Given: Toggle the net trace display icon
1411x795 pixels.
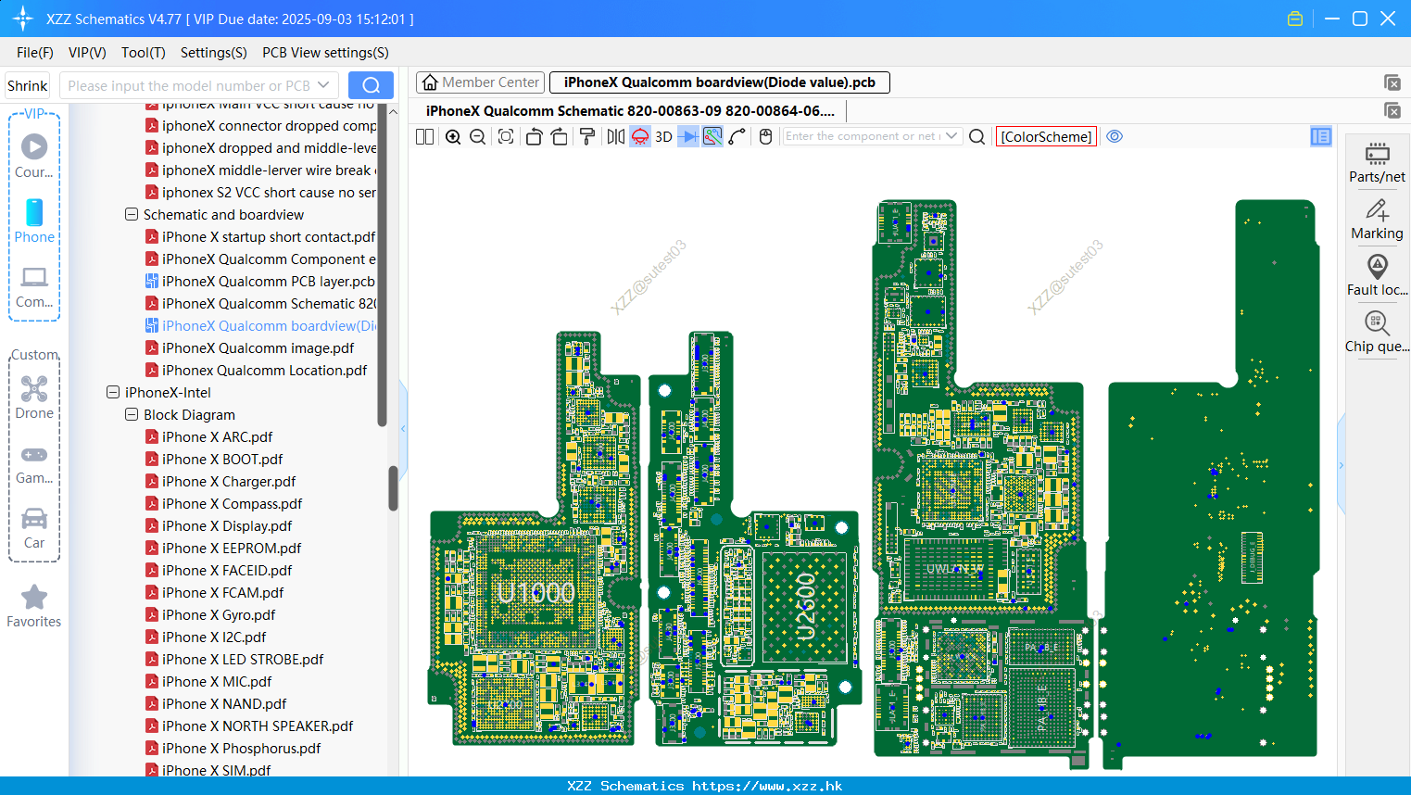Looking at the screenshot, I should pyautogui.click(x=712, y=137).
